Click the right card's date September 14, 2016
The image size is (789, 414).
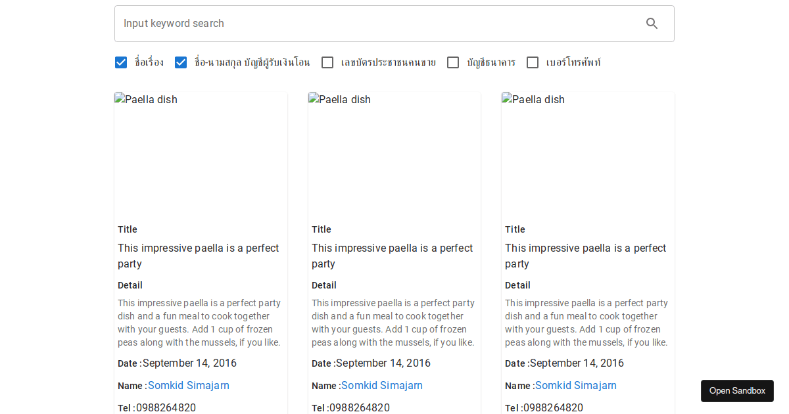tap(577, 363)
